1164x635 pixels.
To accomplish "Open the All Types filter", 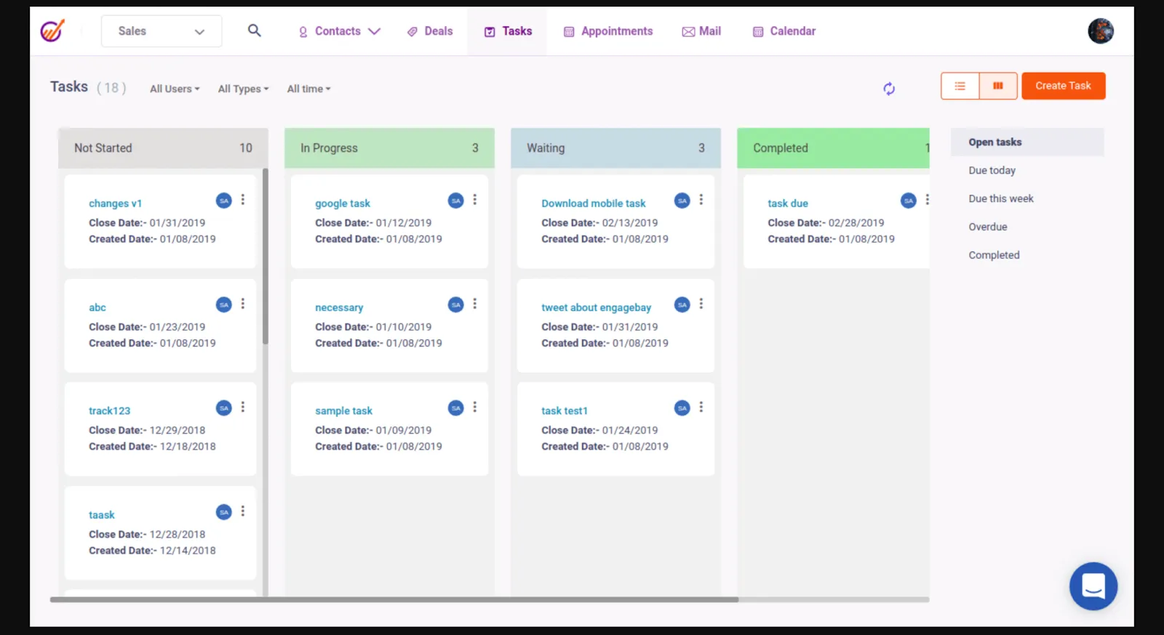I will (x=244, y=89).
